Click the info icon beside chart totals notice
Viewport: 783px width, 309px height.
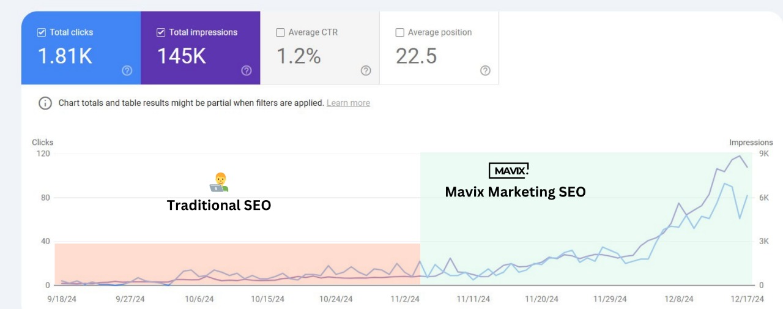click(x=45, y=103)
